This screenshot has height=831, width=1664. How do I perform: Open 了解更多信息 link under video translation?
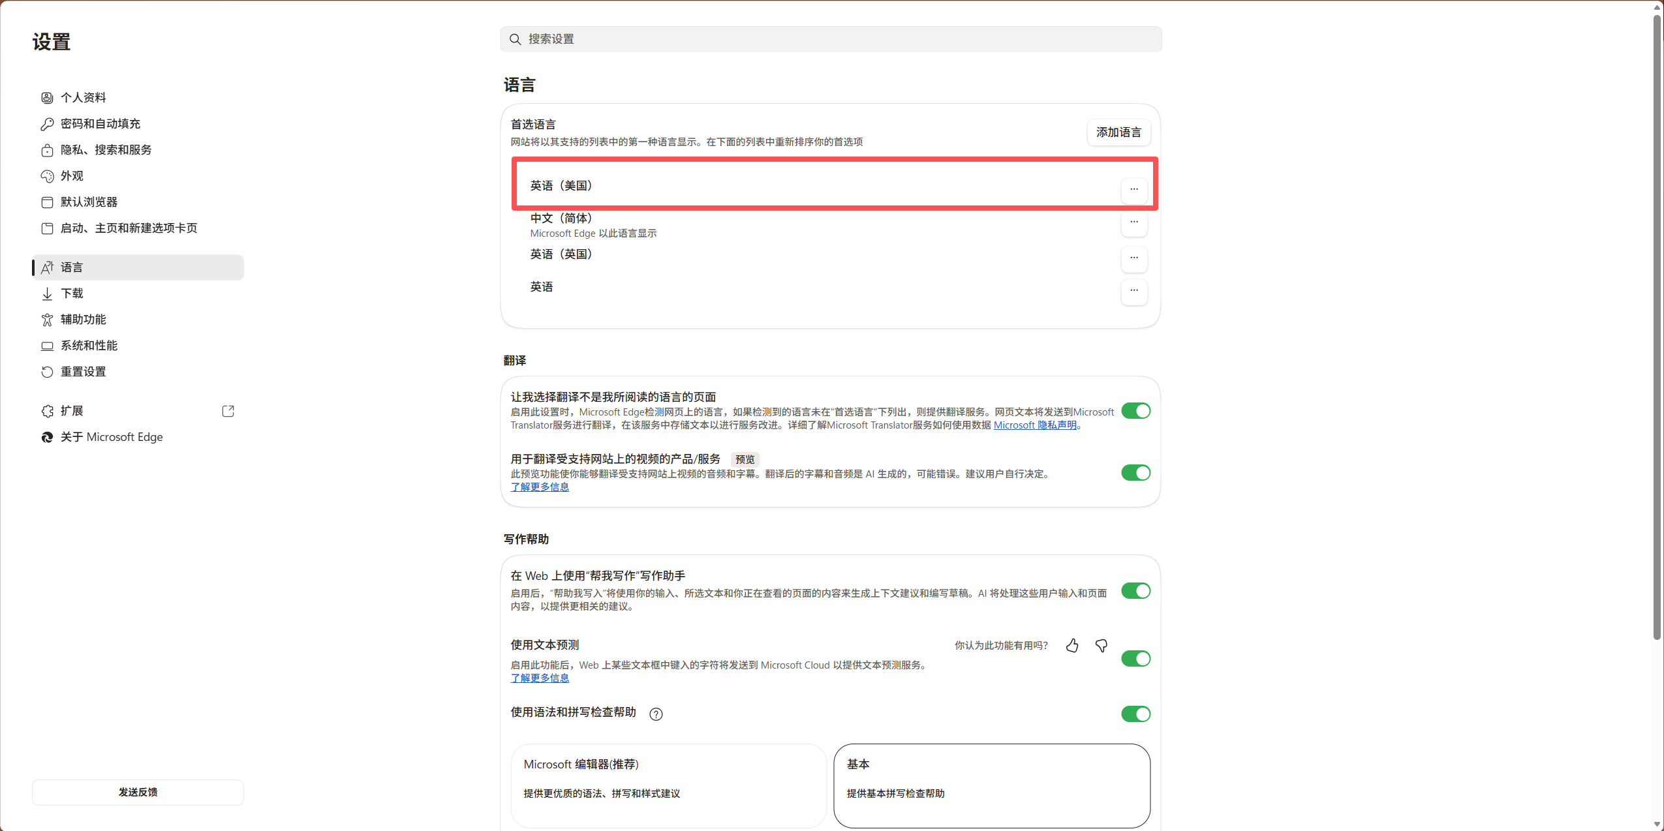pyautogui.click(x=540, y=487)
